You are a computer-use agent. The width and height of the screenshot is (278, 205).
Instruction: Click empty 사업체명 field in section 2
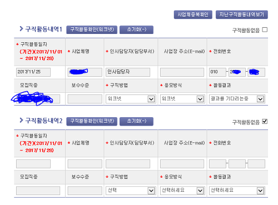[x=85, y=164]
